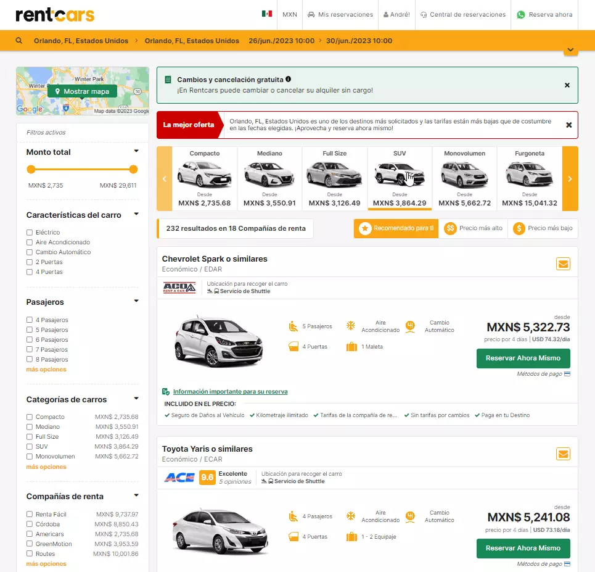Open the search magnifier icon in the orange bar
Viewport: 595px width, 572px height.
(x=18, y=40)
